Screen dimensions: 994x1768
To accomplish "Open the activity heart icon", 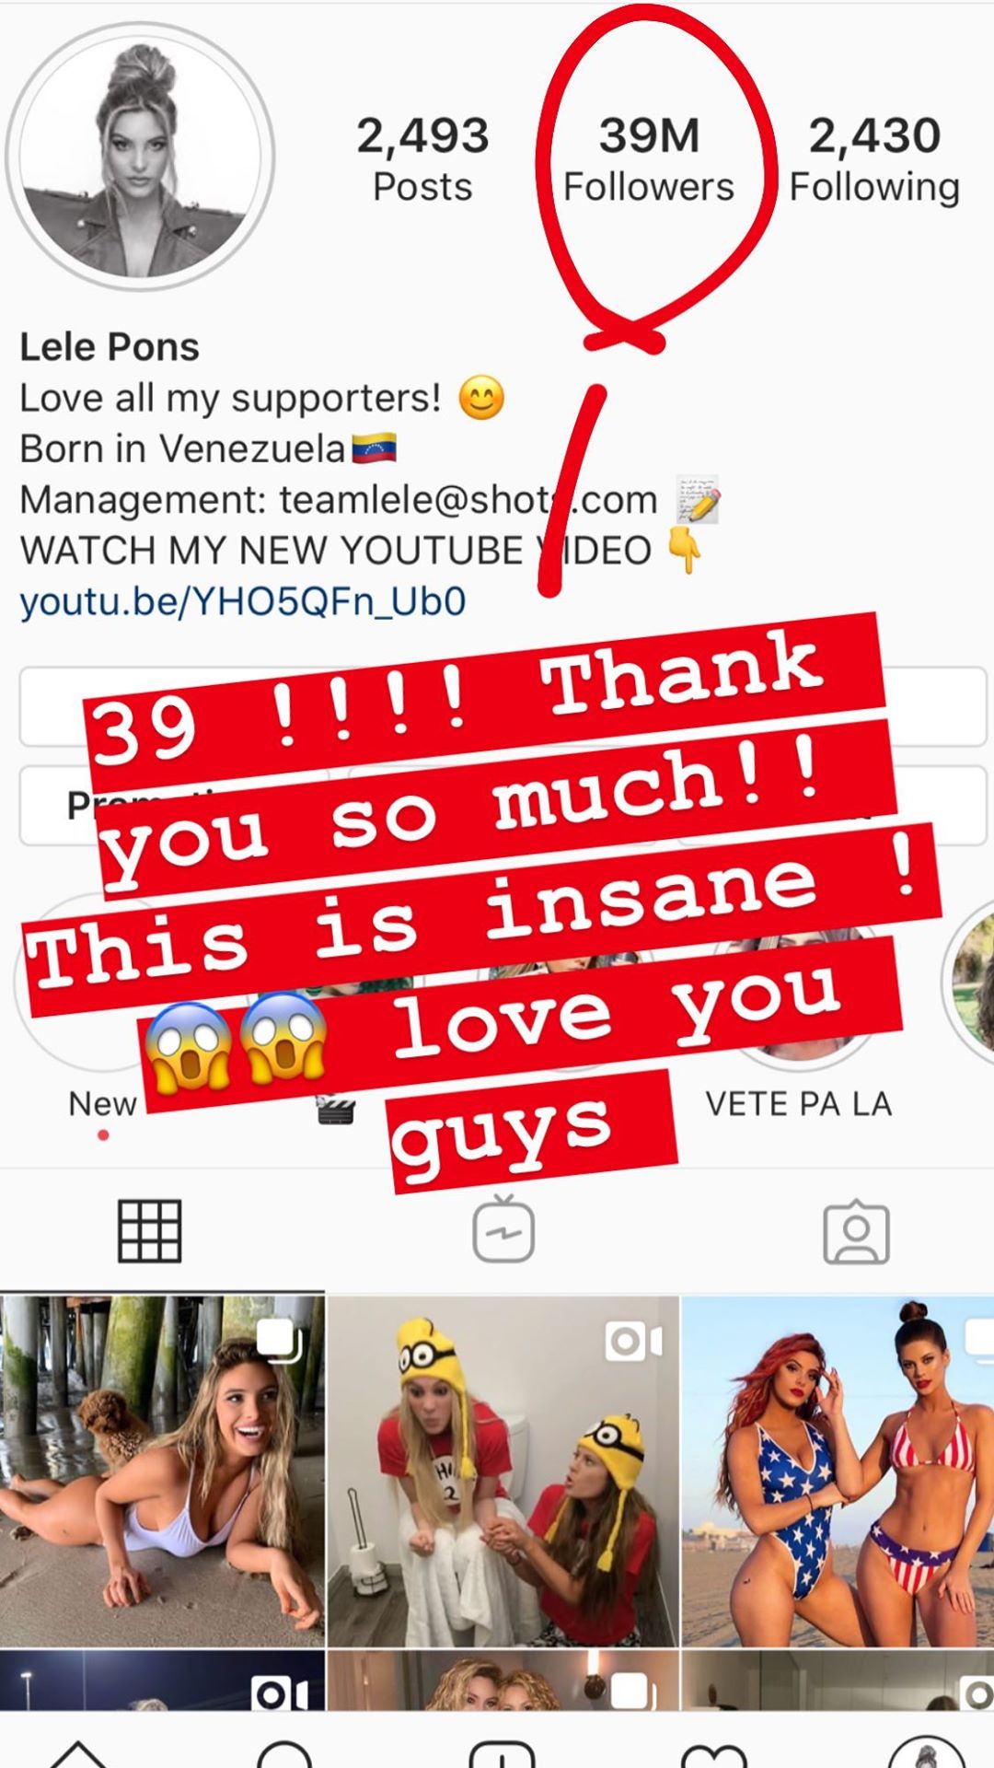I will coord(713,1755).
